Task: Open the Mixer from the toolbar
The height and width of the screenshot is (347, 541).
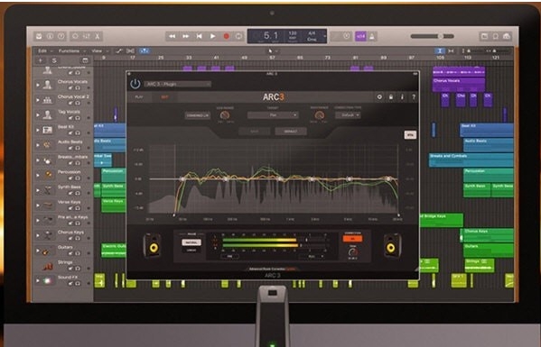Action: (x=87, y=36)
